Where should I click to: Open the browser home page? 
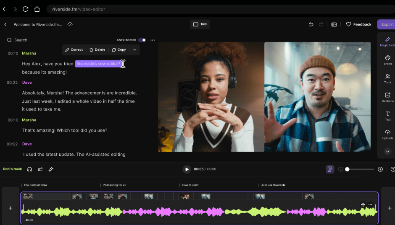pyautogui.click(x=37, y=9)
